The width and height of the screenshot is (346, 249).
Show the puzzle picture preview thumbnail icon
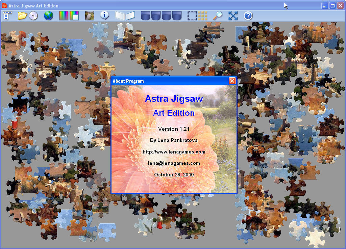pos(89,16)
